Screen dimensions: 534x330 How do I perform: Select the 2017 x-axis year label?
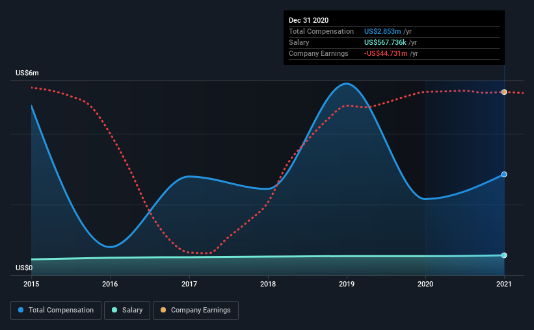point(189,284)
